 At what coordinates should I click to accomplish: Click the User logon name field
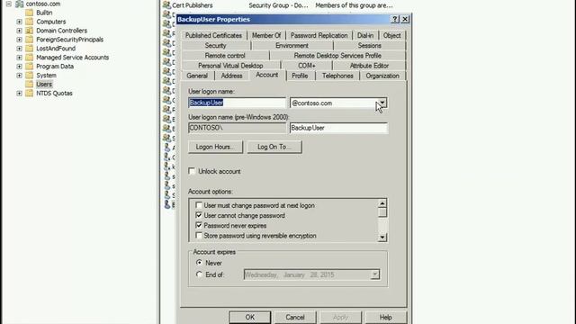[237, 103]
